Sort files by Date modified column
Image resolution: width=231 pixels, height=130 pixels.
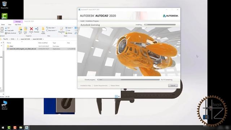pyautogui.click(x=43, y=43)
